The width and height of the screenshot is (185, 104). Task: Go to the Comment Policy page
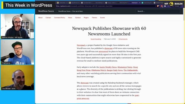point(60,18)
